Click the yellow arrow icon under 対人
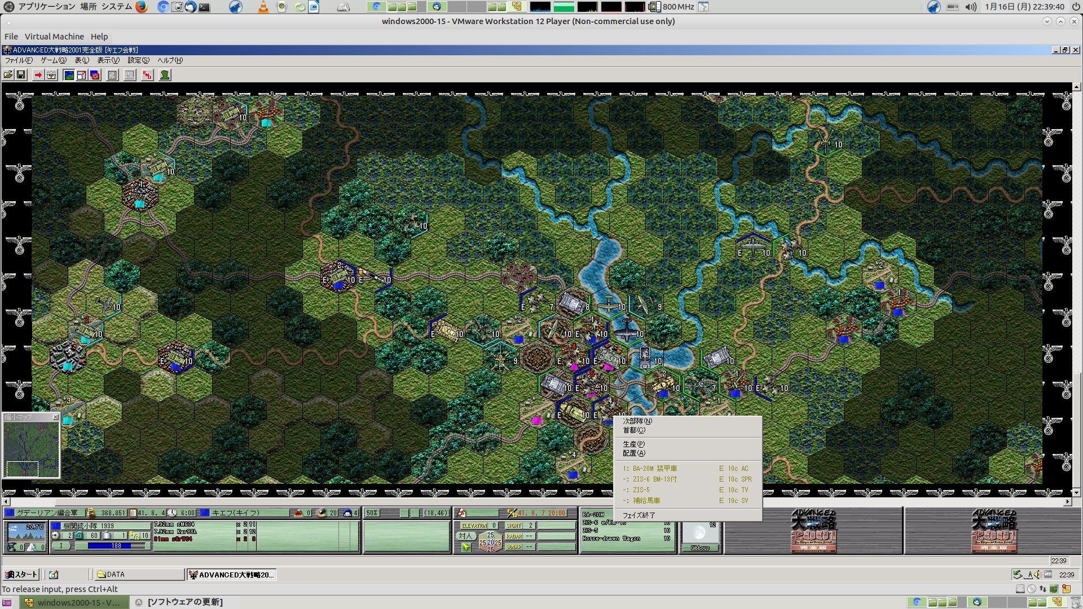Viewport: 1083px width, 609px height. click(465, 547)
